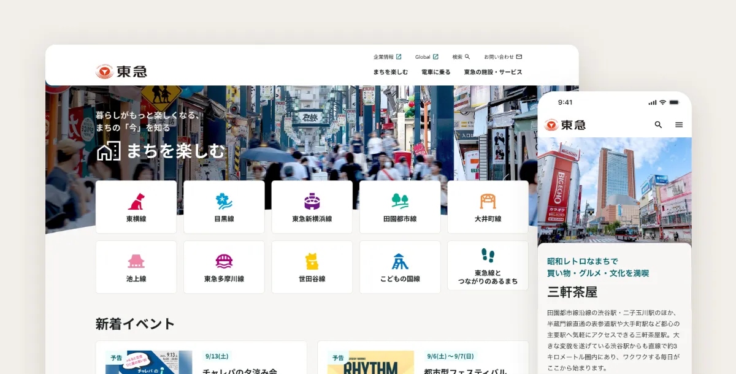Click the search icon in mobile header
This screenshot has height=374, width=736.
[658, 124]
